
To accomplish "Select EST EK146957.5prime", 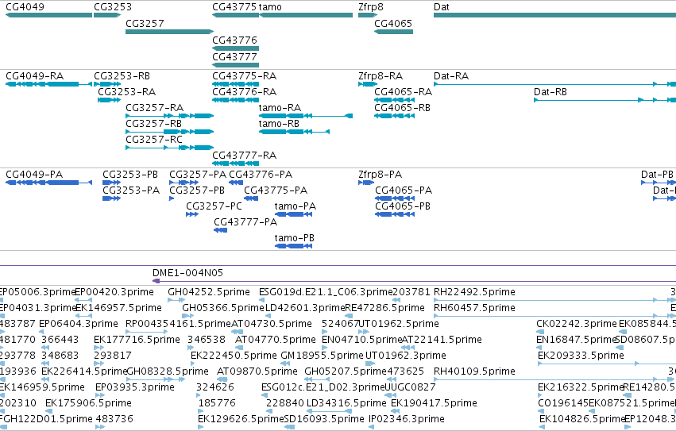I will pyautogui.click(x=83, y=317).
